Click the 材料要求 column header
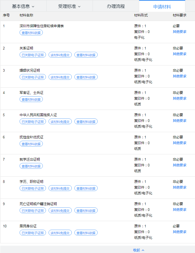This screenshot has width=195, height=253. [x=180, y=15]
